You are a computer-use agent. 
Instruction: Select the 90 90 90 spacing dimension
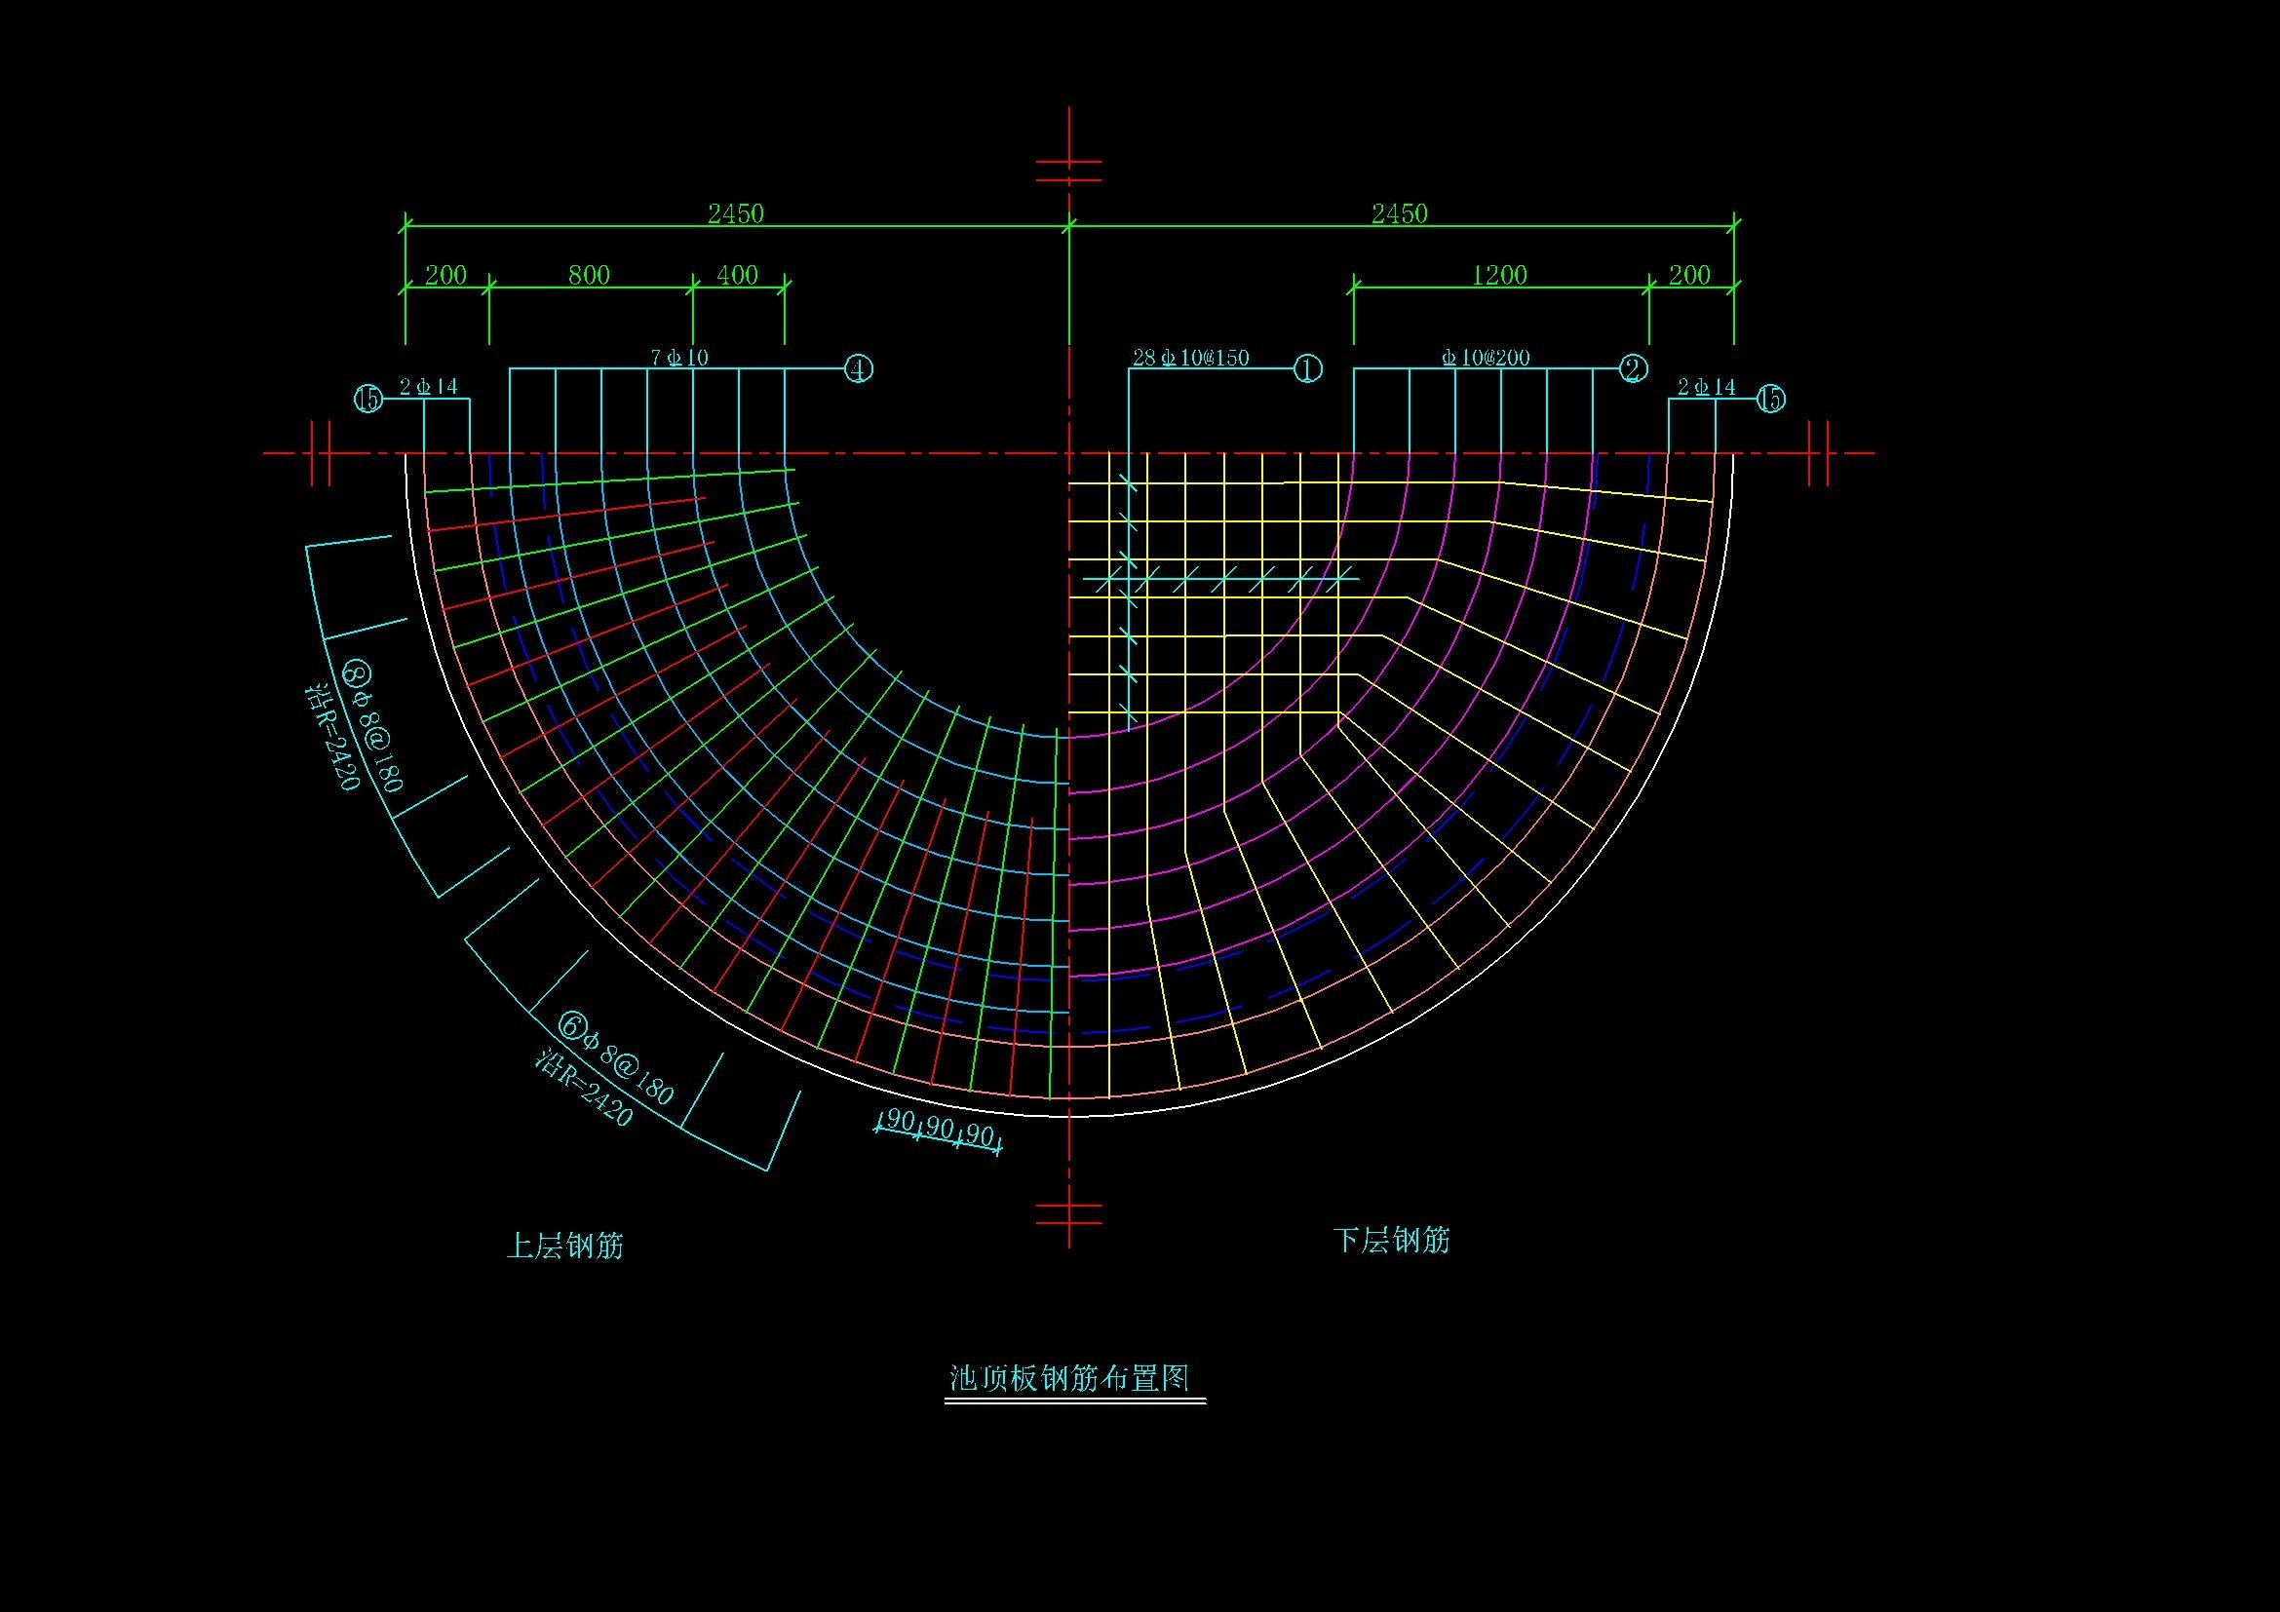pos(938,1130)
